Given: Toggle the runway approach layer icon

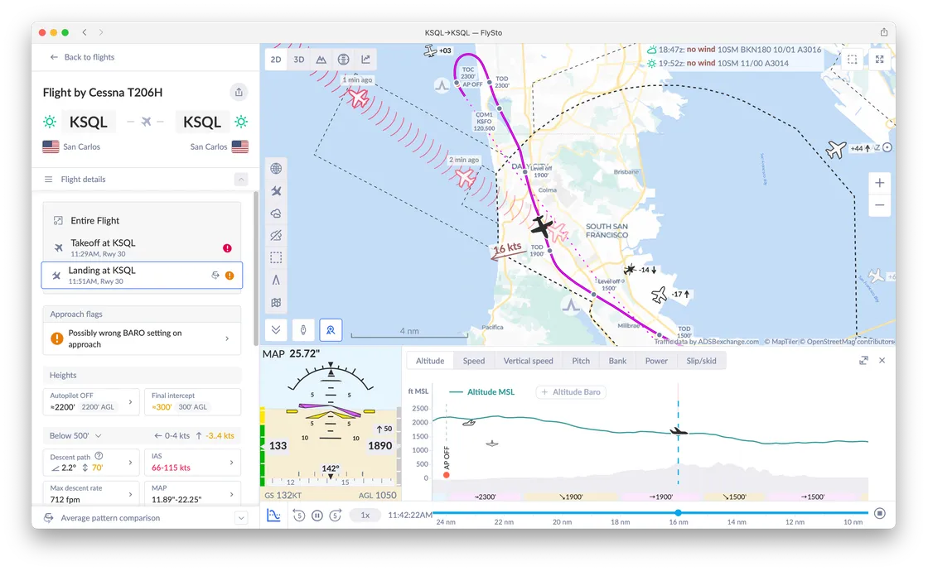Looking at the screenshot, I should (276, 281).
